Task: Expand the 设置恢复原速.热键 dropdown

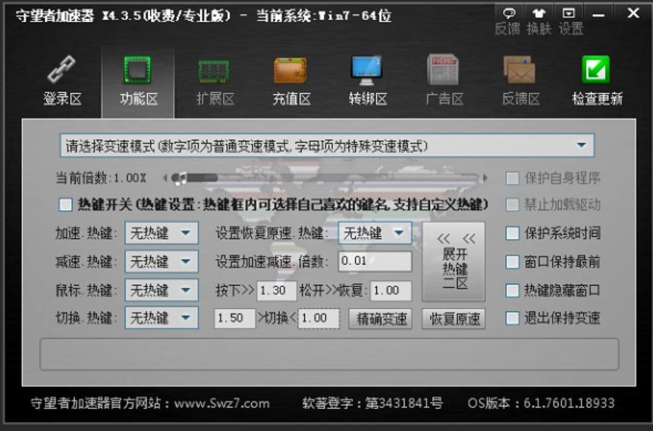Action: (x=375, y=233)
